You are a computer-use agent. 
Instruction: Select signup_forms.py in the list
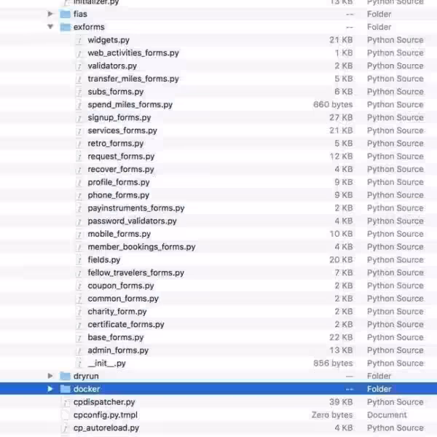click(119, 117)
